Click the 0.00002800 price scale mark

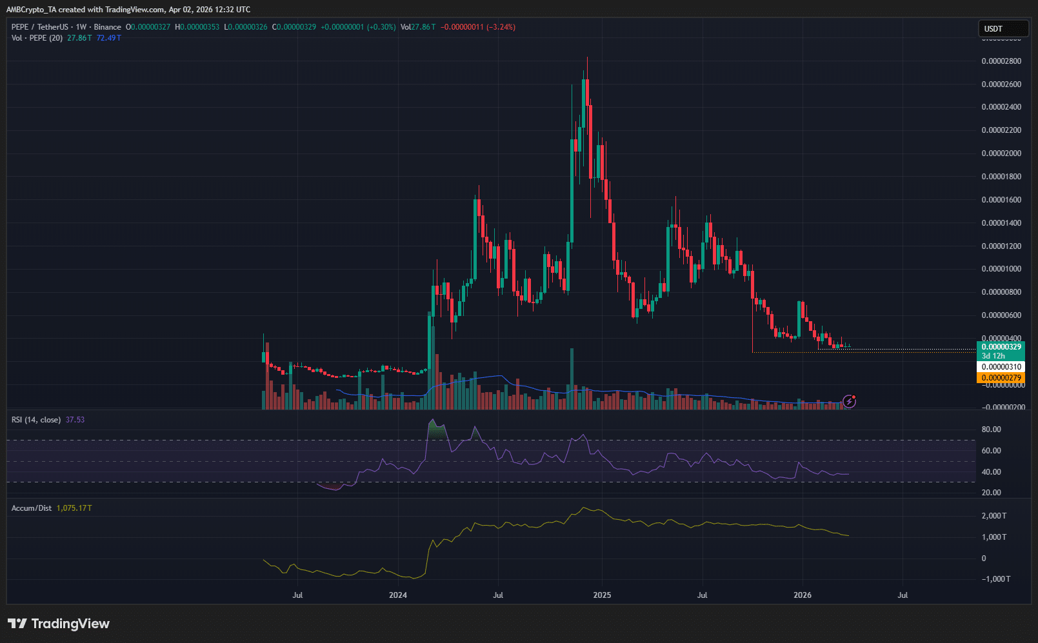(1001, 61)
